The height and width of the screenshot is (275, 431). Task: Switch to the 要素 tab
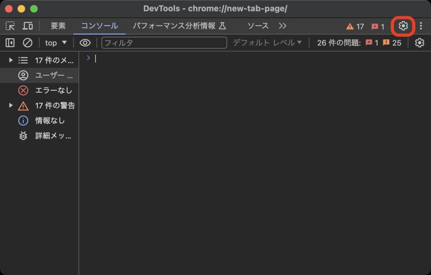pos(58,26)
